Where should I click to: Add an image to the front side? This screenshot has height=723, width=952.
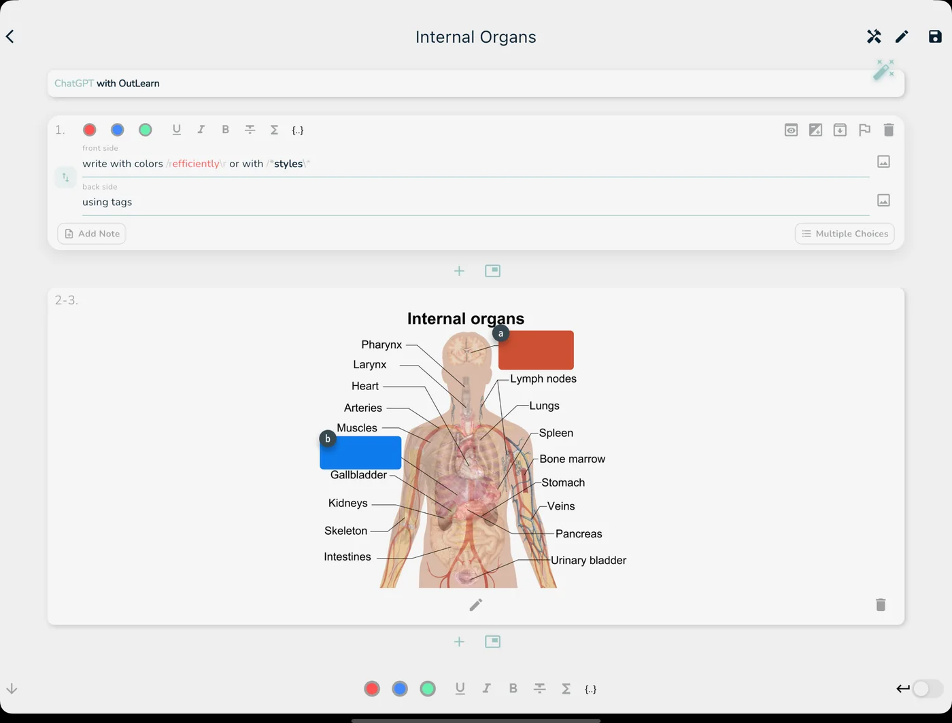point(883,162)
